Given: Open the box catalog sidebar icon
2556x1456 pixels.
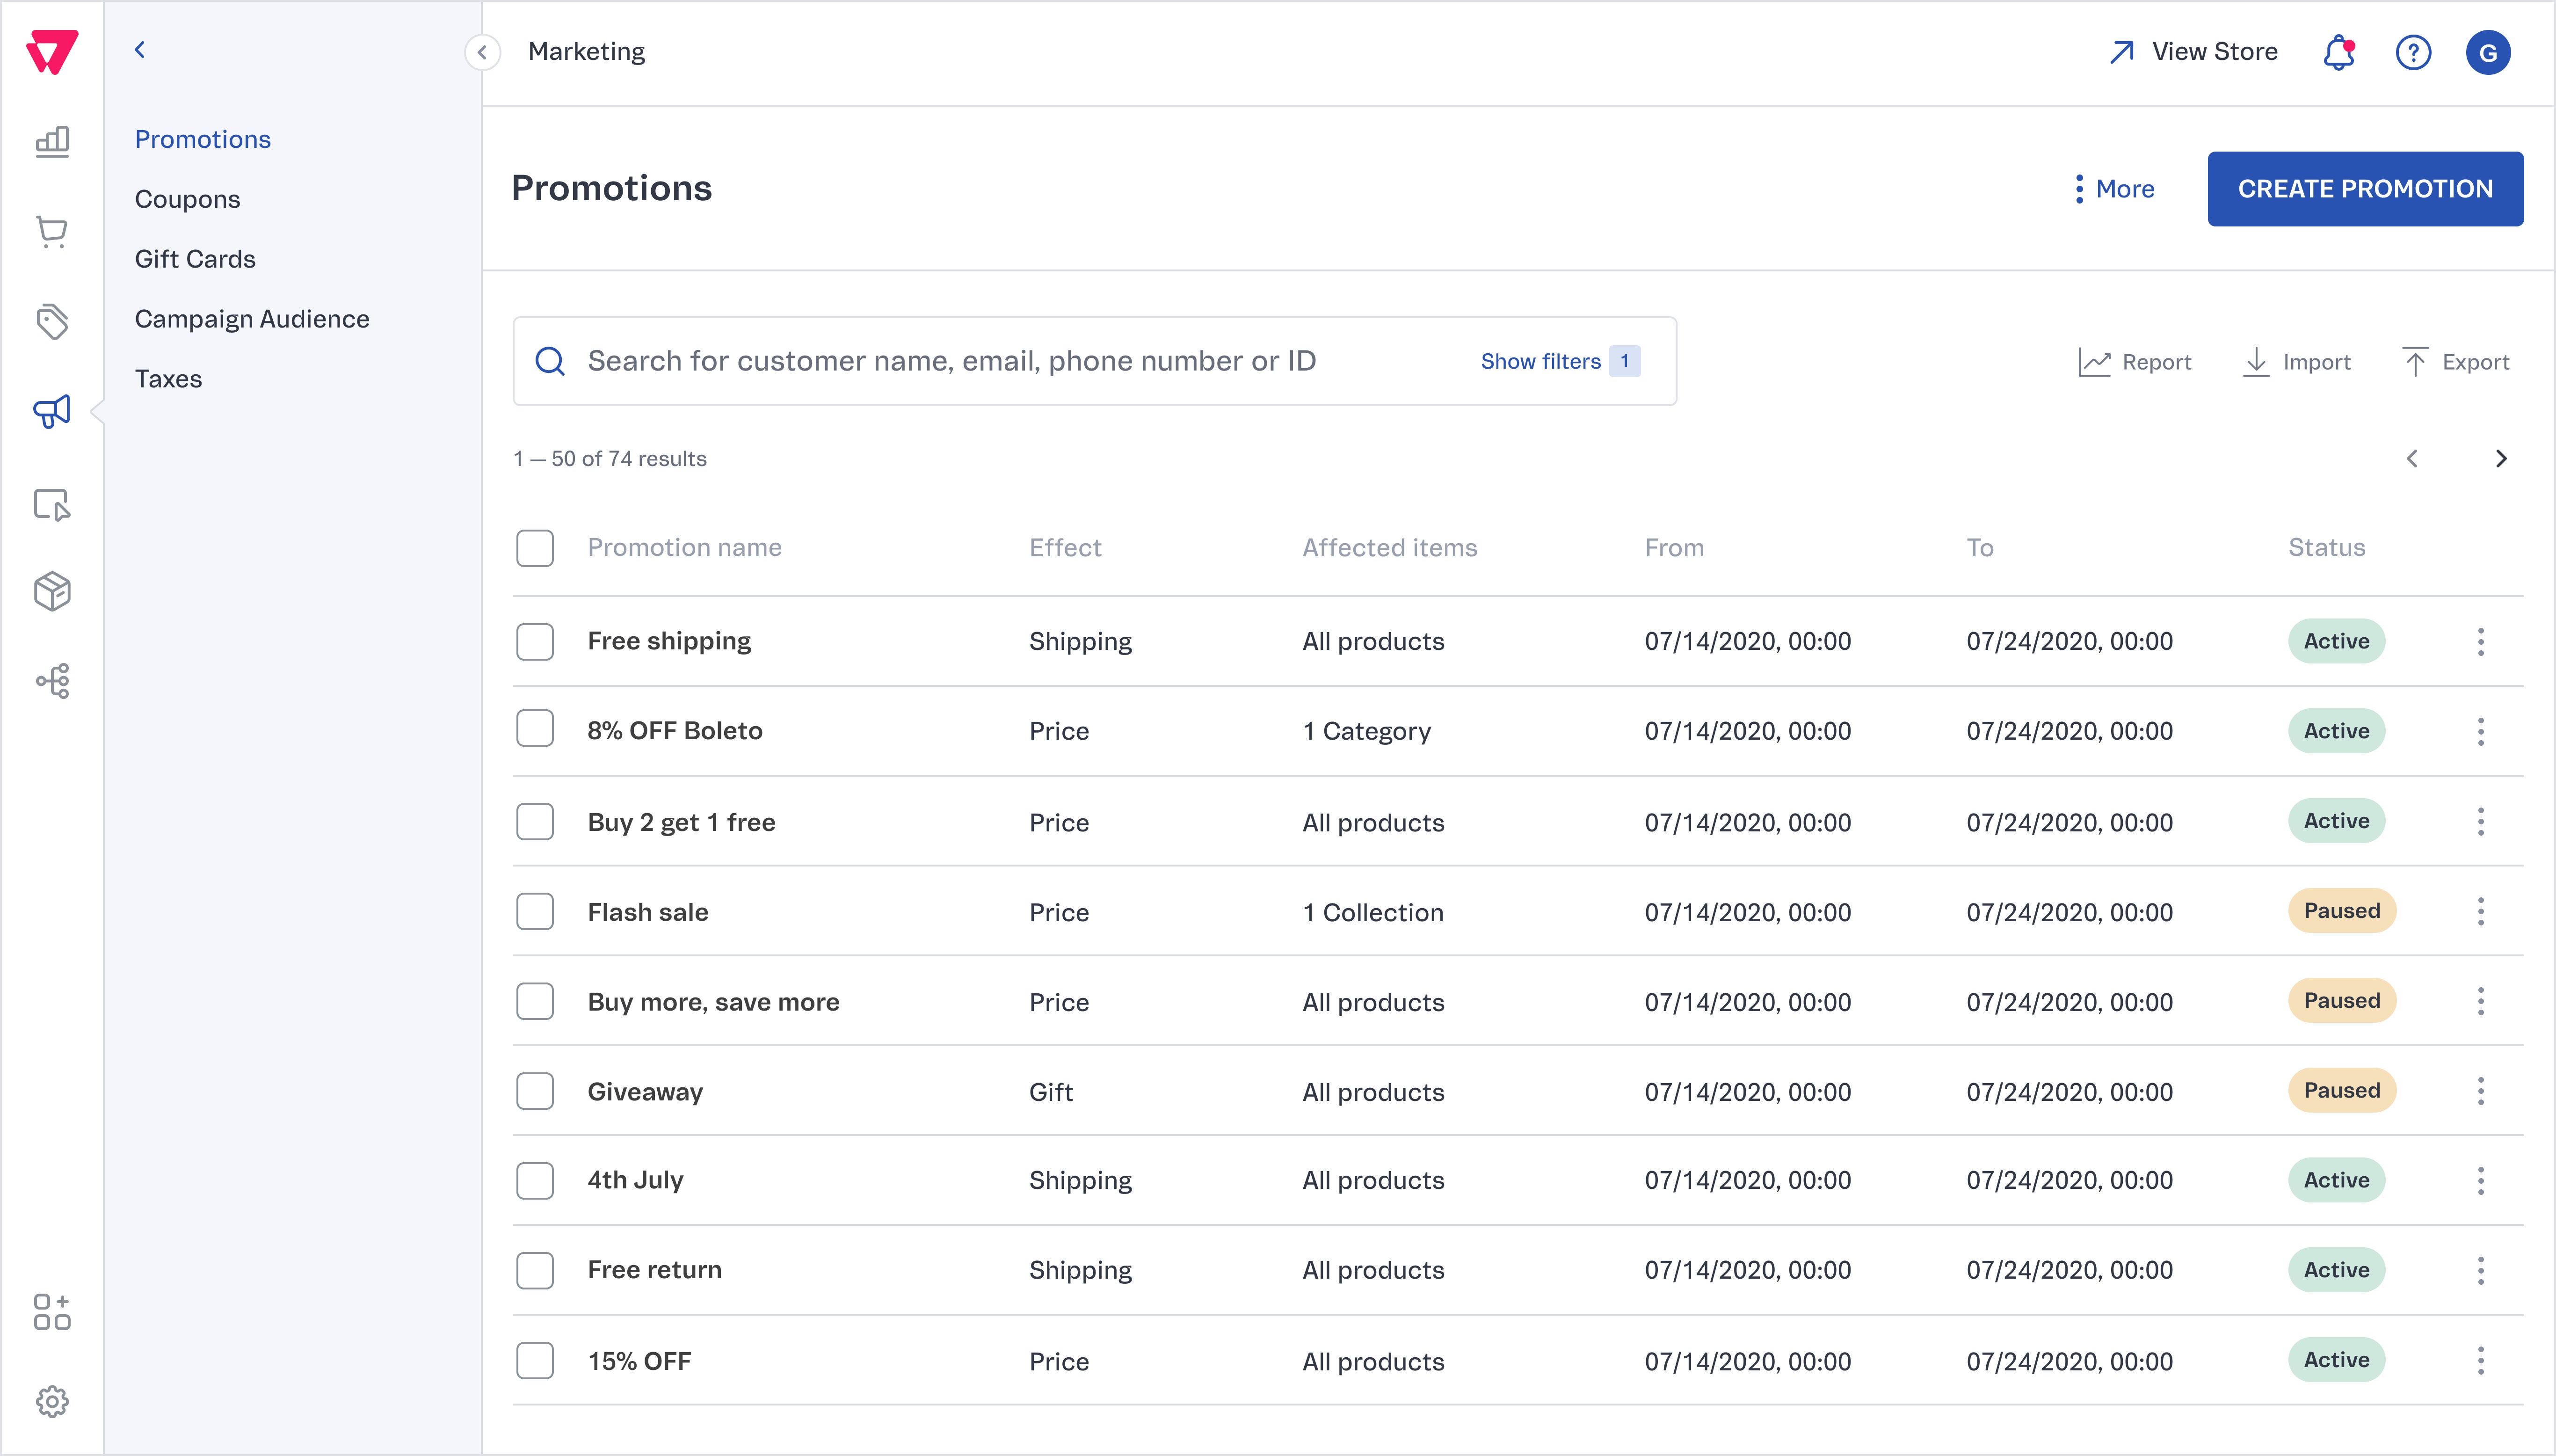Looking at the screenshot, I should pyautogui.click(x=52, y=592).
